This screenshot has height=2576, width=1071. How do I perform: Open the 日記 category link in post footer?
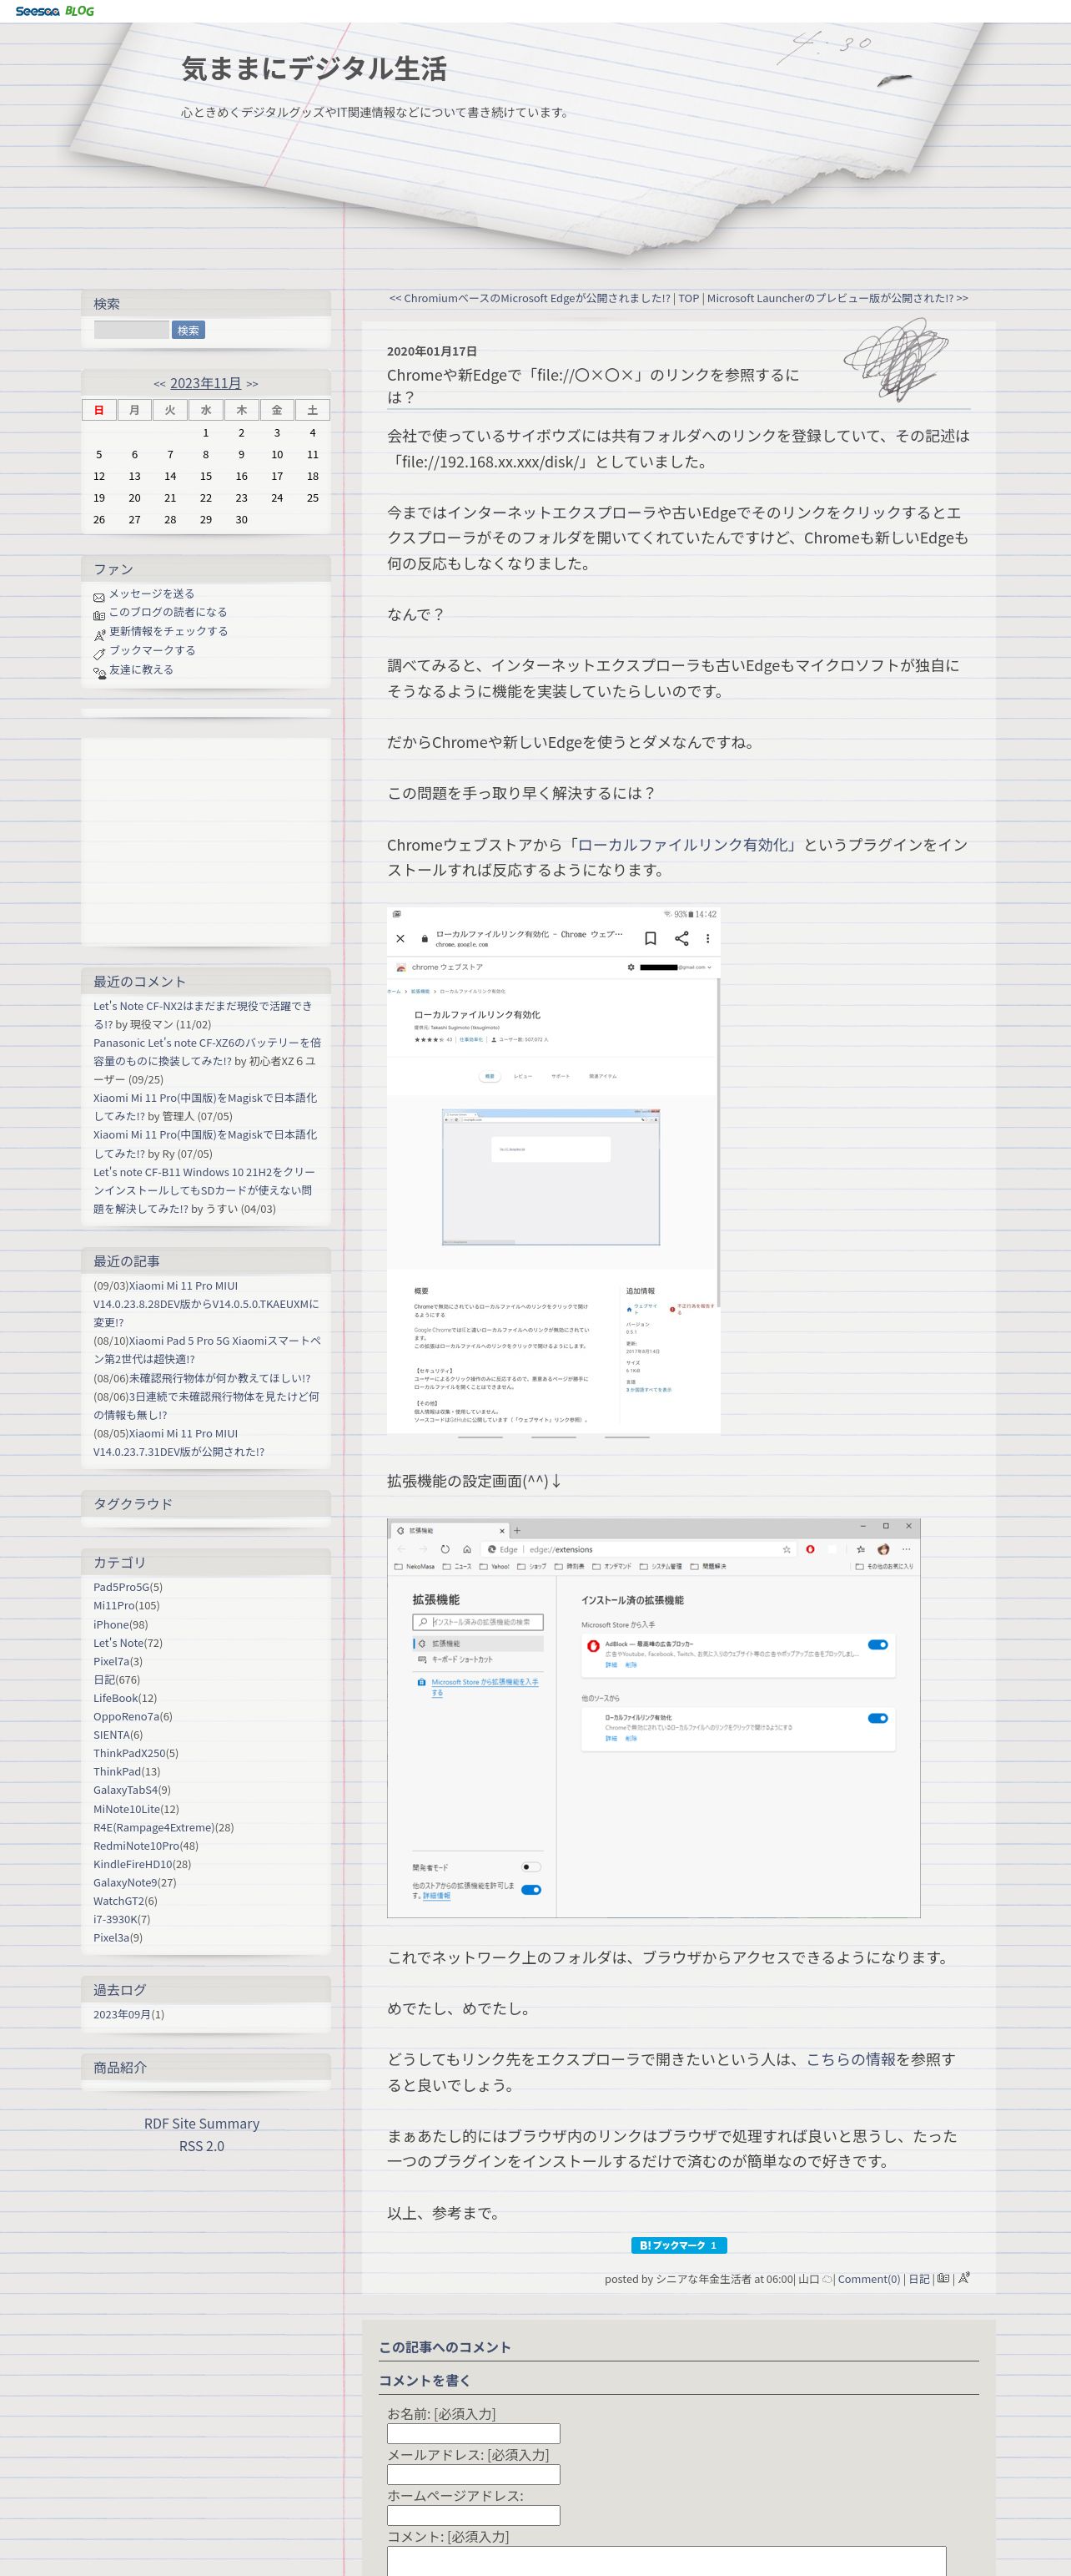pyautogui.click(x=918, y=2279)
